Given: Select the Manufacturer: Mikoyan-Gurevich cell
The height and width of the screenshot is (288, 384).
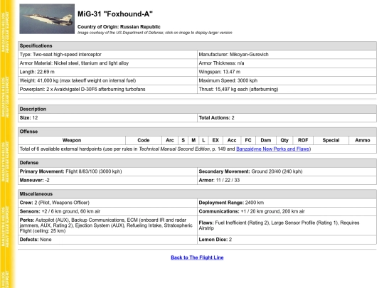Looking at the screenshot, I should pyautogui.click(x=287, y=54).
